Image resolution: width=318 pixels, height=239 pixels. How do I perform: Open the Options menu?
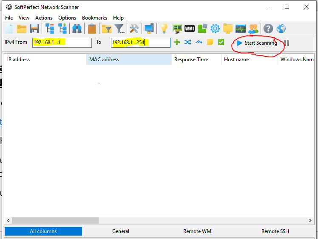[67, 18]
